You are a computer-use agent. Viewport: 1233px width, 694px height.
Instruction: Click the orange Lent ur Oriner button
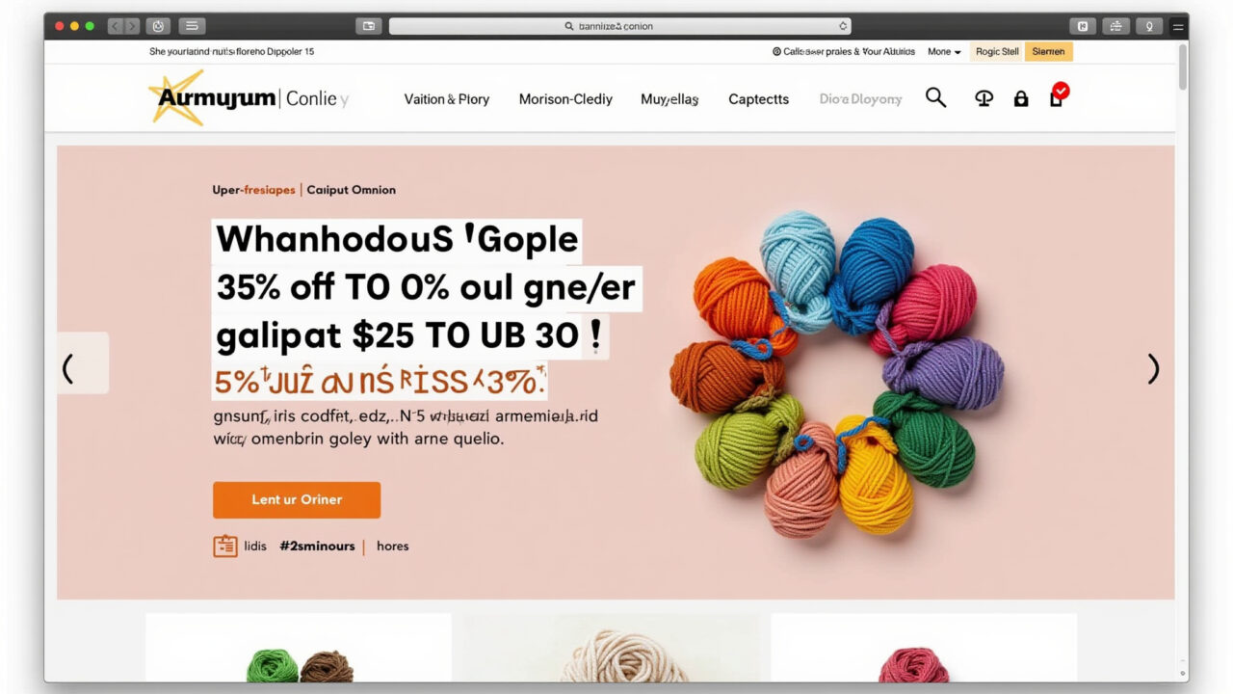click(x=297, y=499)
